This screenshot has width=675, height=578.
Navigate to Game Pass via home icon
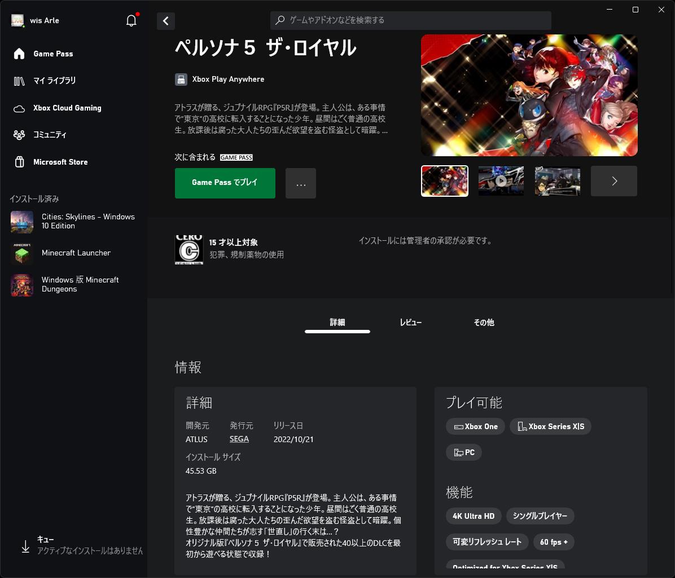[53, 54]
